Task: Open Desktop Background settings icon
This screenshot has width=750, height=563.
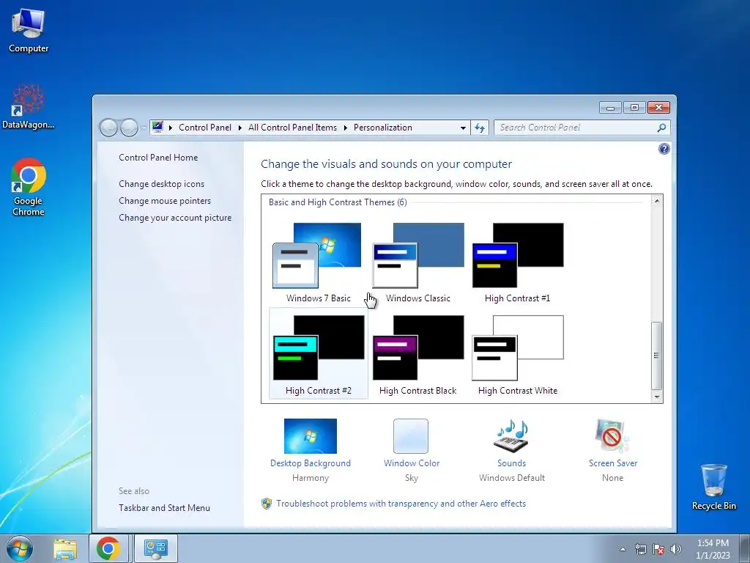Action: tap(311, 436)
